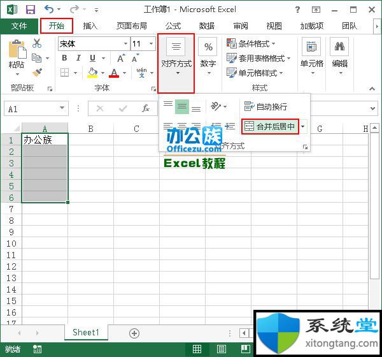Open the font size 11 dropdown
The image size is (382, 357).
[x=151, y=44]
